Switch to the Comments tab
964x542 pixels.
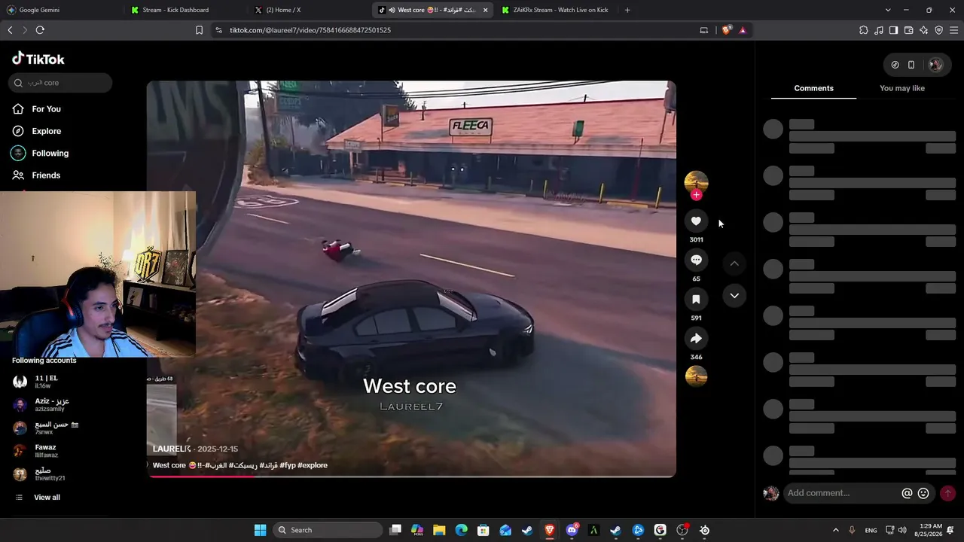coord(813,88)
